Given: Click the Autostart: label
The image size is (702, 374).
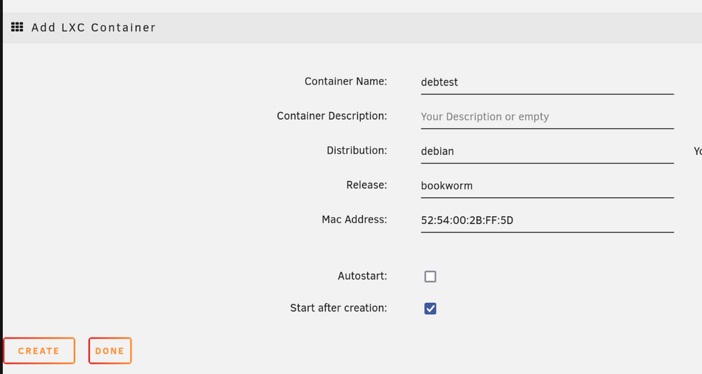Looking at the screenshot, I should 362,276.
